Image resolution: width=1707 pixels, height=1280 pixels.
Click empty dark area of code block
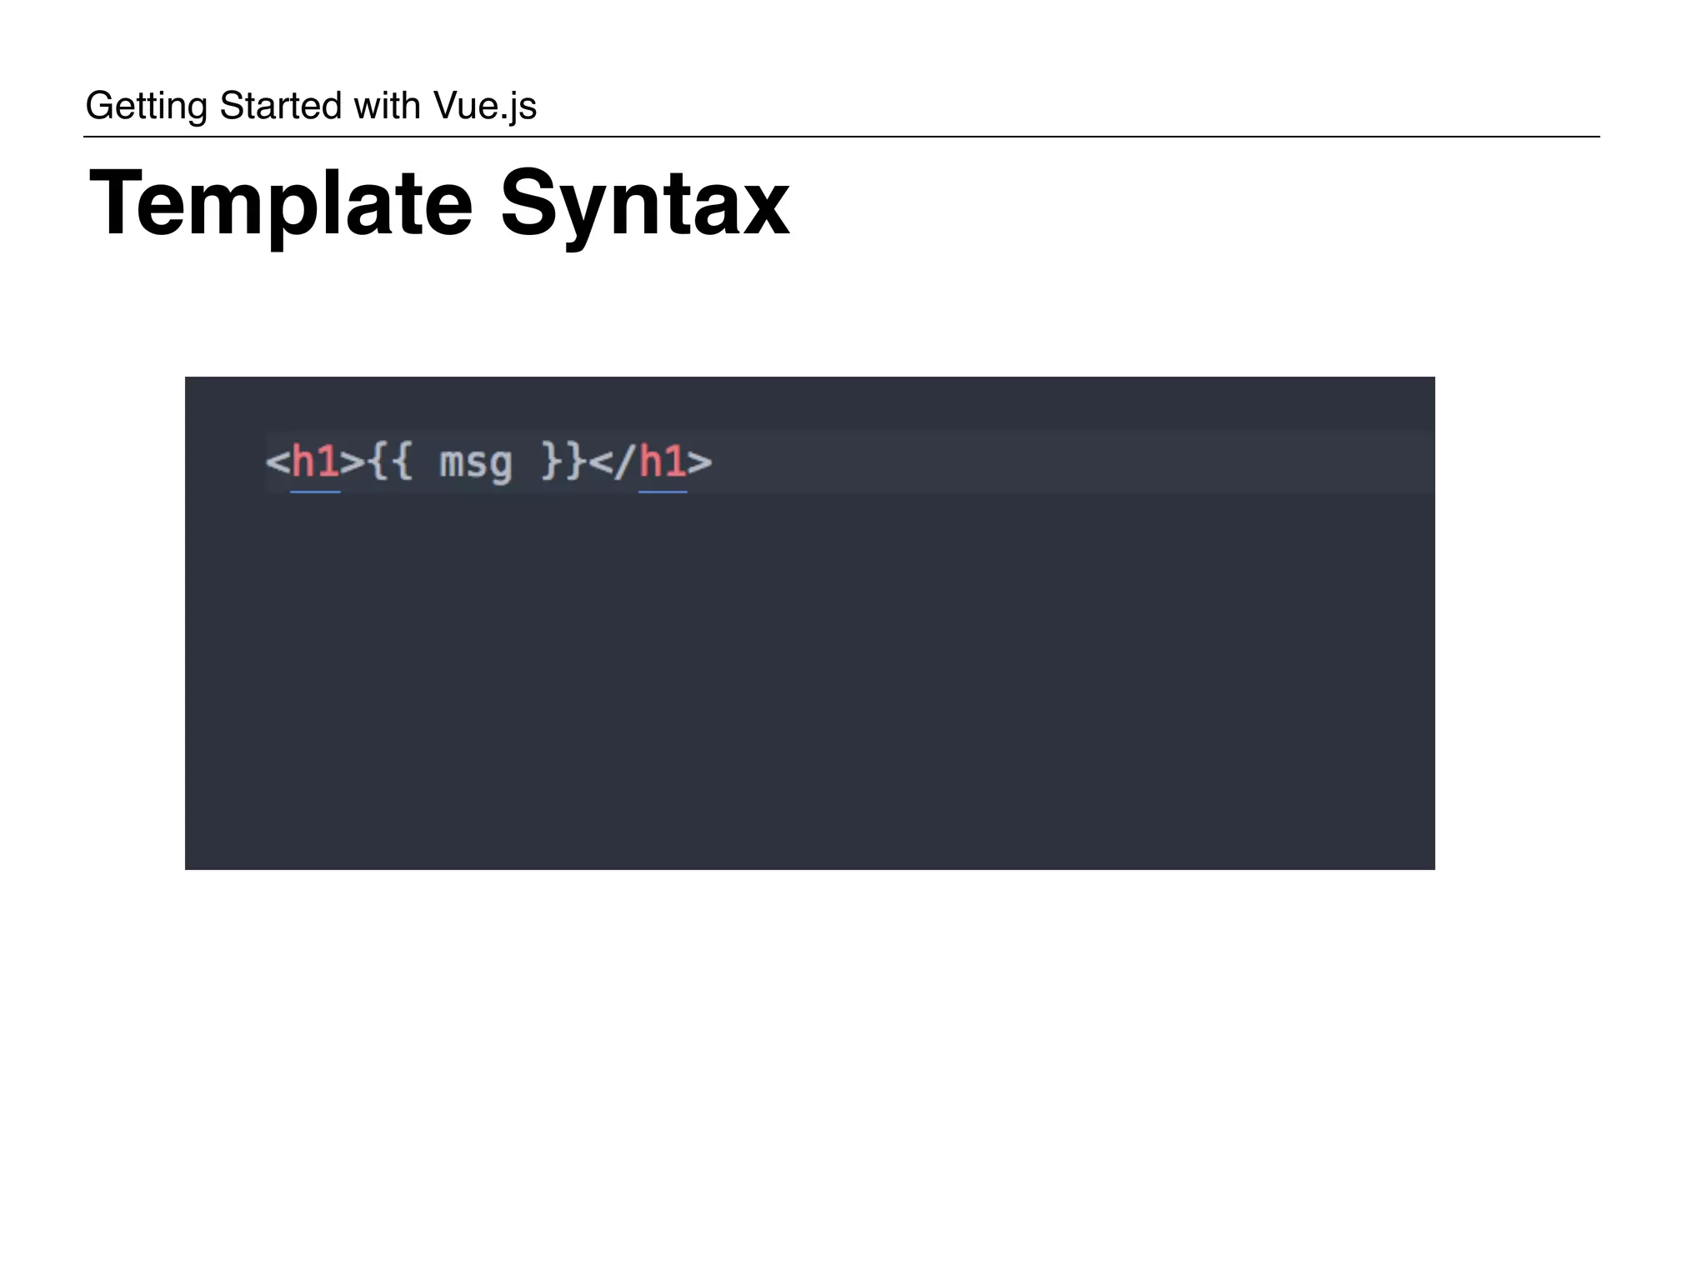(808, 683)
